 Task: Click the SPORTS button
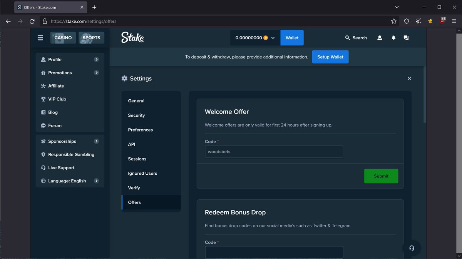pyautogui.click(x=91, y=38)
